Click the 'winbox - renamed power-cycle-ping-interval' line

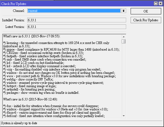53,83
